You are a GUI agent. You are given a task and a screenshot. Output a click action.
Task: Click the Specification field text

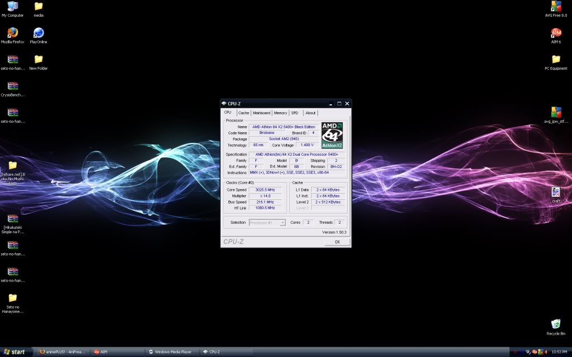click(x=297, y=155)
